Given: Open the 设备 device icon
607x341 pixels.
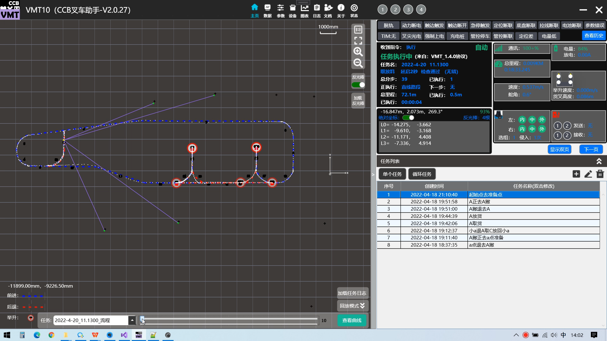Looking at the screenshot, I should [x=292, y=10].
